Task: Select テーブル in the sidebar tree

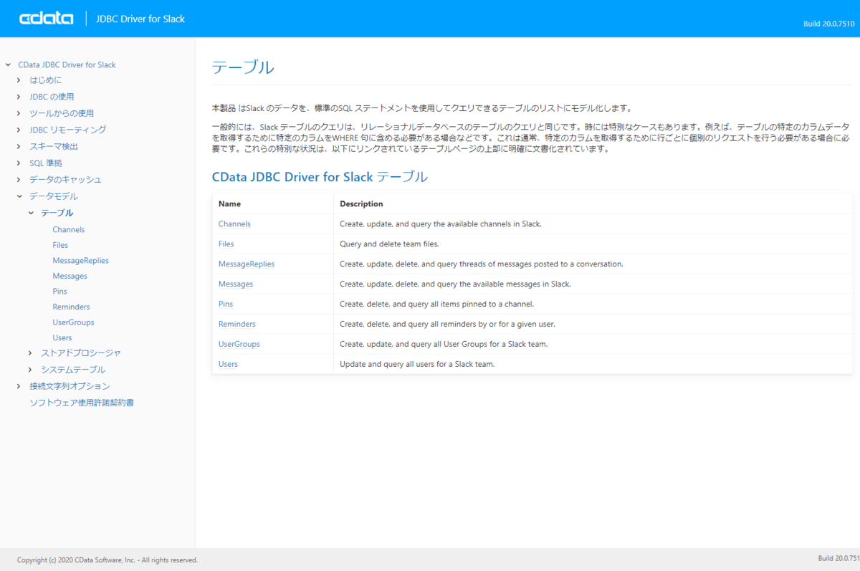Action: pyautogui.click(x=57, y=213)
